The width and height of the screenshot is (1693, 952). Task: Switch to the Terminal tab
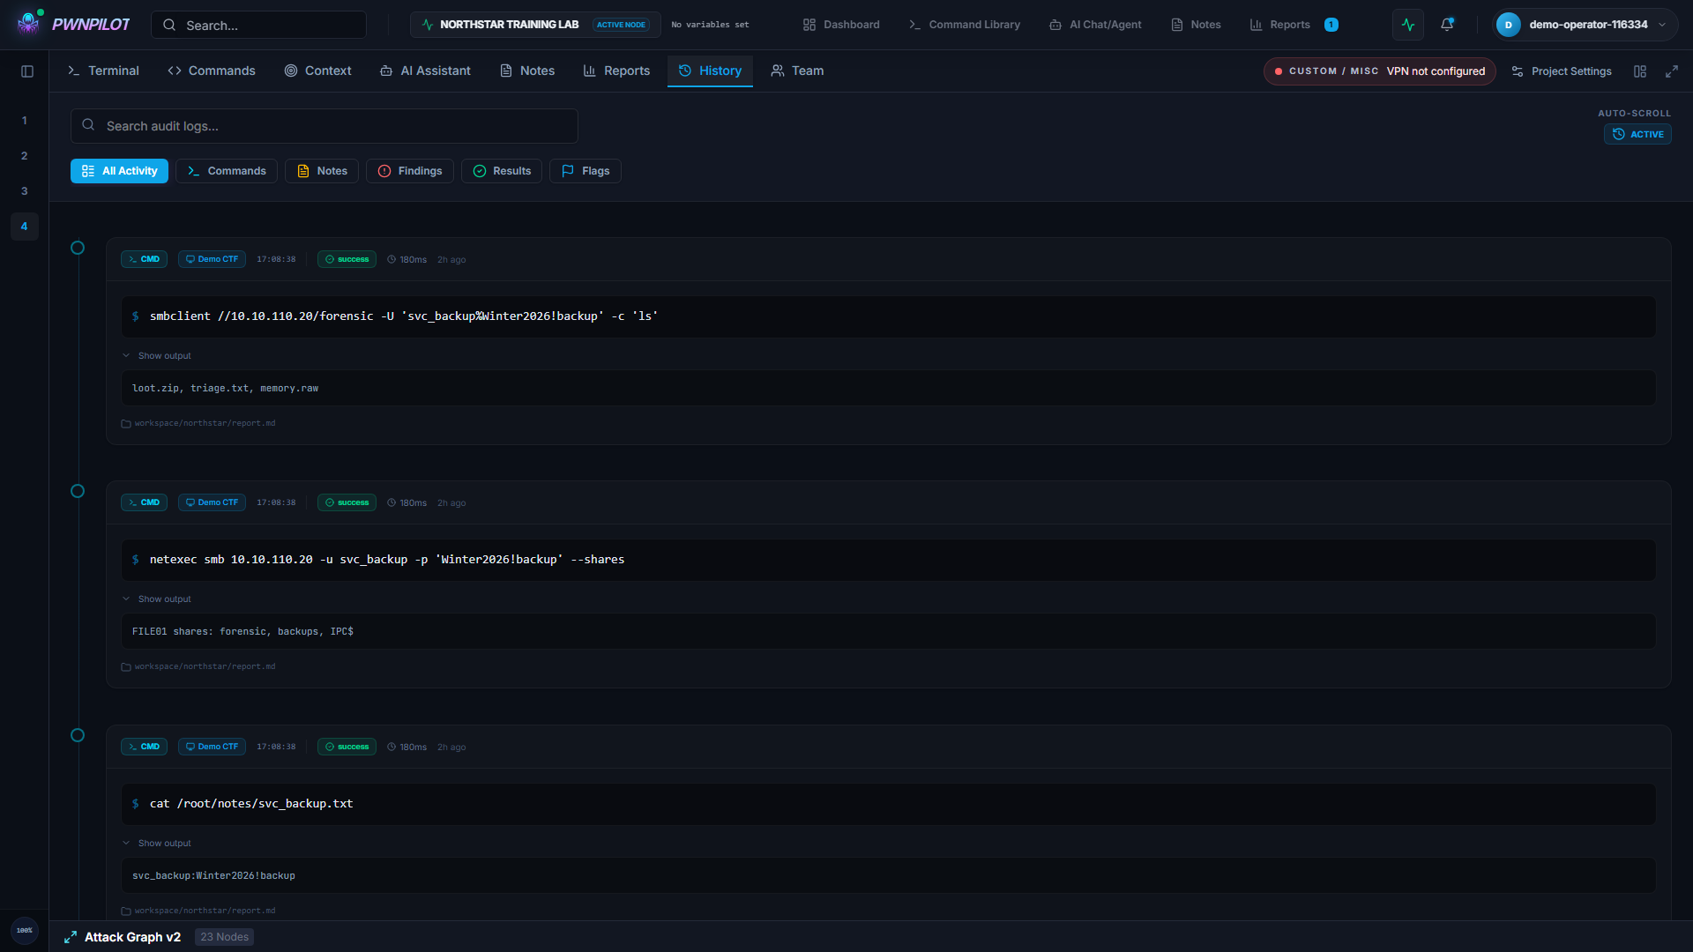coord(103,71)
